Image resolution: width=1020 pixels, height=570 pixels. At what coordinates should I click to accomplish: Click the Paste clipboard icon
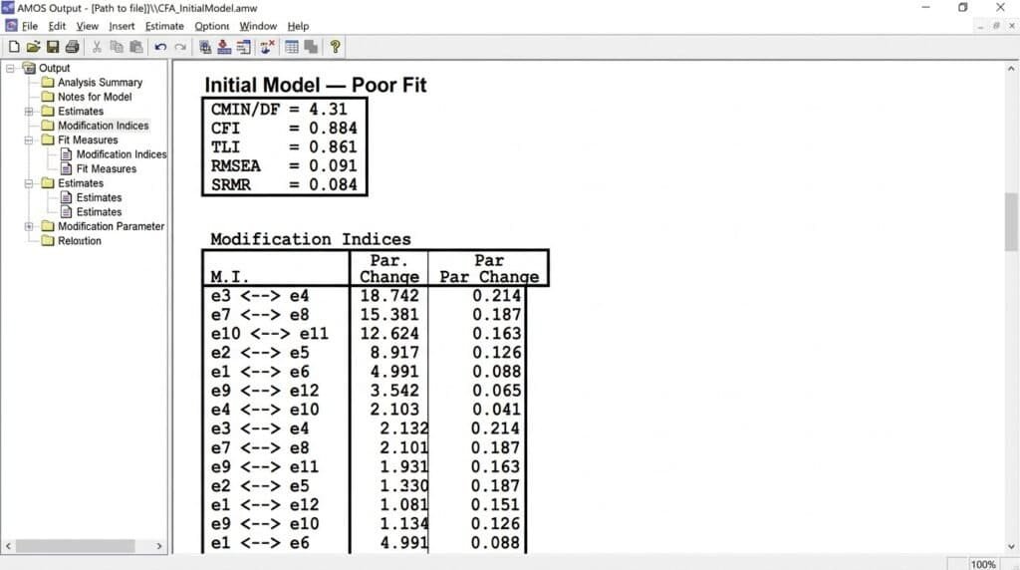click(x=135, y=47)
